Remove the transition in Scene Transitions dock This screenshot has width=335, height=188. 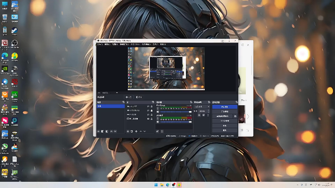[204, 115]
